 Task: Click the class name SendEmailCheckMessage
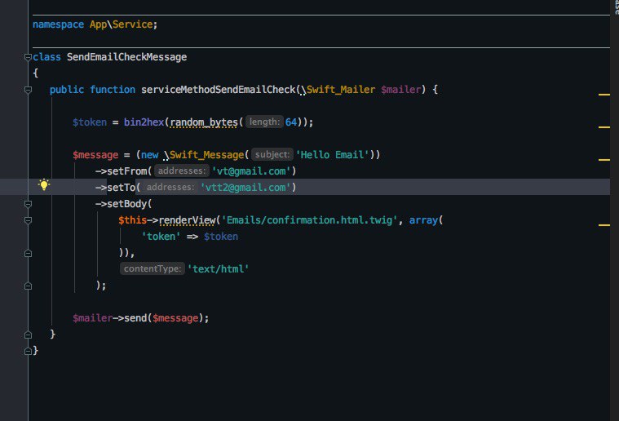coord(126,57)
